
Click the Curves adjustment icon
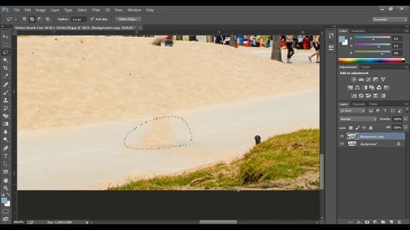point(368,79)
